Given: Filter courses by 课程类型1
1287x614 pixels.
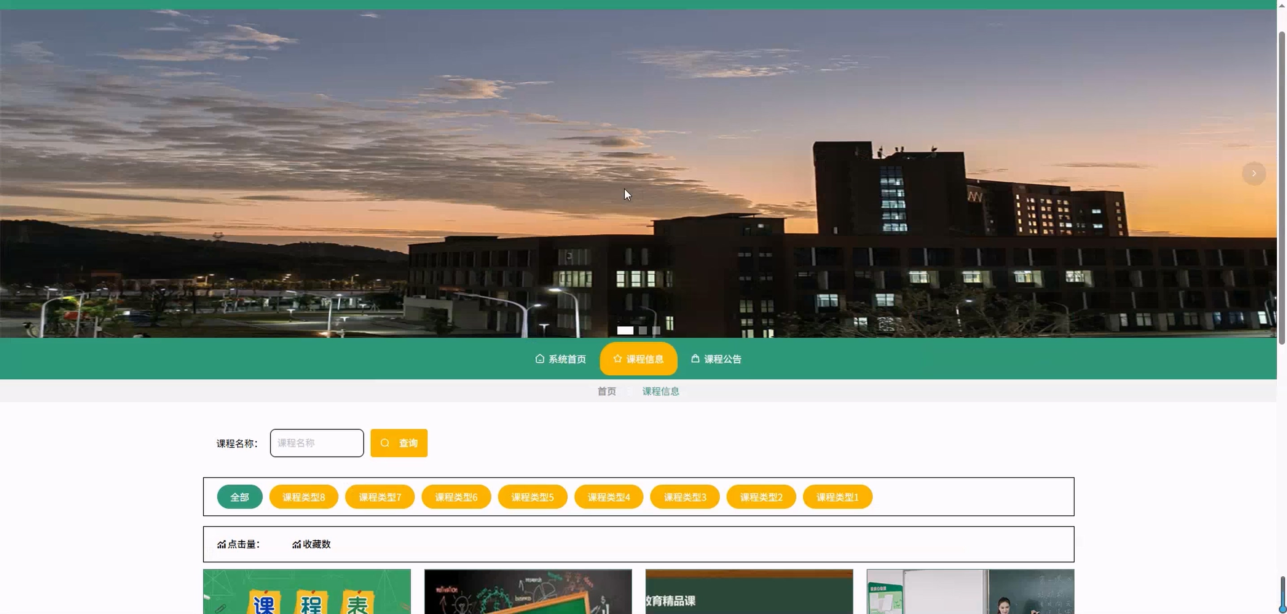Looking at the screenshot, I should [x=837, y=497].
